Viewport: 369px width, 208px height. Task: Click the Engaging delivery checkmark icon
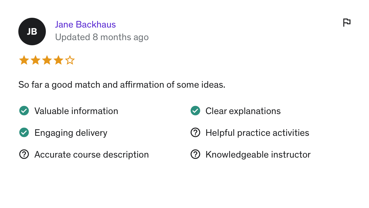pos(24,133)
